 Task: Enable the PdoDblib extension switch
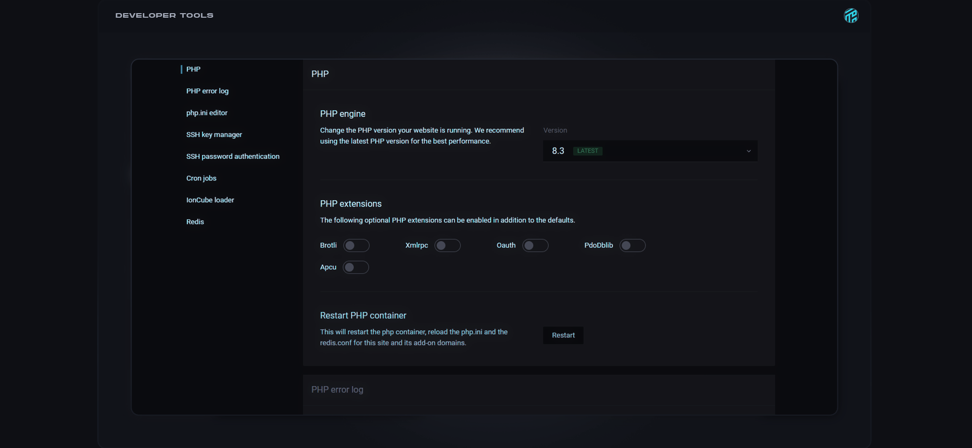click(632, 246)
